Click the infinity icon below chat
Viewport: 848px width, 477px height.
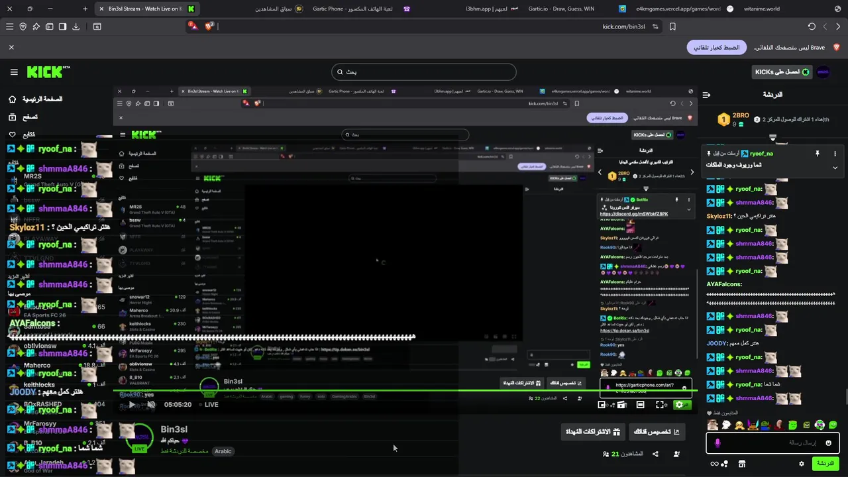click(715, 464)
